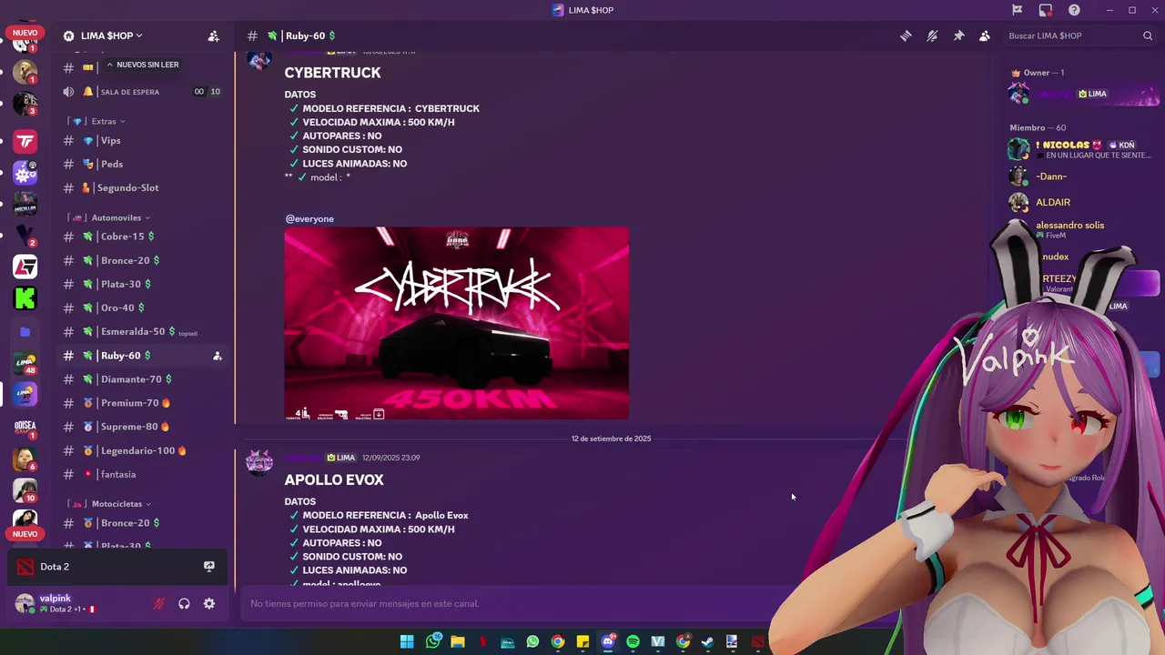This screenshot has width=1165, height=655.
Task: Select the Supreme-80 channel
Action: click(142, 427)
